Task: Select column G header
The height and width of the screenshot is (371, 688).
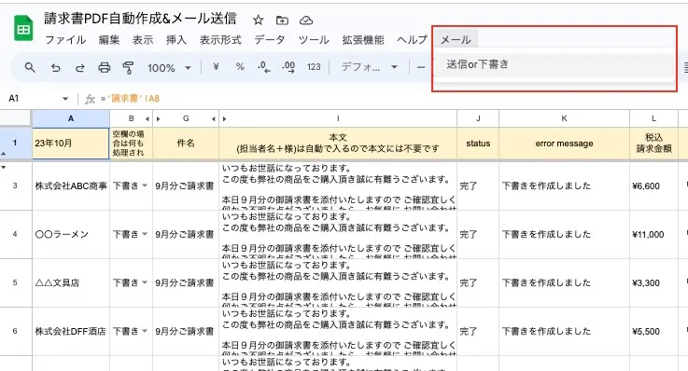Action: (x=186, y=118)
